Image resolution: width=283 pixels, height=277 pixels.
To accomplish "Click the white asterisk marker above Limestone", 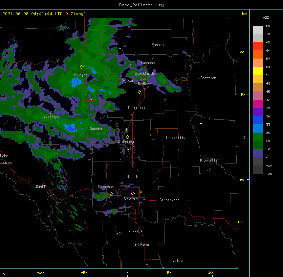I will pyautogui.click(x=50, y=113).
